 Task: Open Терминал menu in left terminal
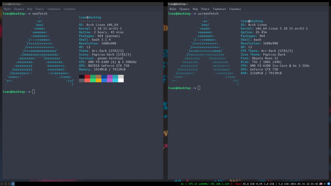(54, 9)
